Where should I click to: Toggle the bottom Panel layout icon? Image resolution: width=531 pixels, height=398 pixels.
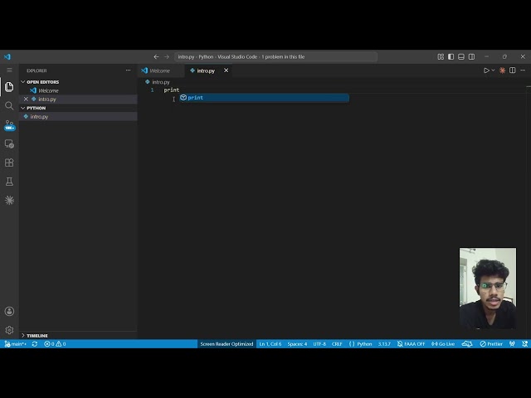pos(461,57)
